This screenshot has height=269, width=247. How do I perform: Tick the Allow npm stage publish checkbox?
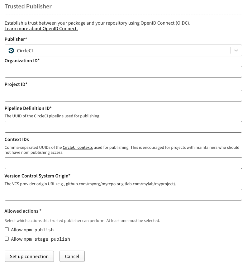point(7,238)
